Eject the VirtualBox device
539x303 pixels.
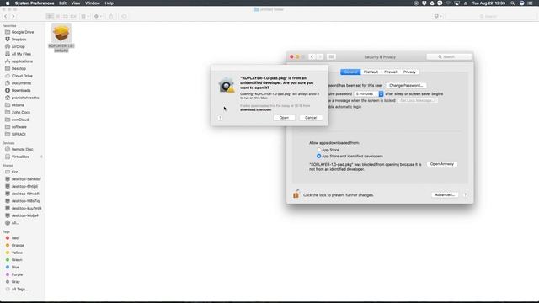(x=41, y=157)
